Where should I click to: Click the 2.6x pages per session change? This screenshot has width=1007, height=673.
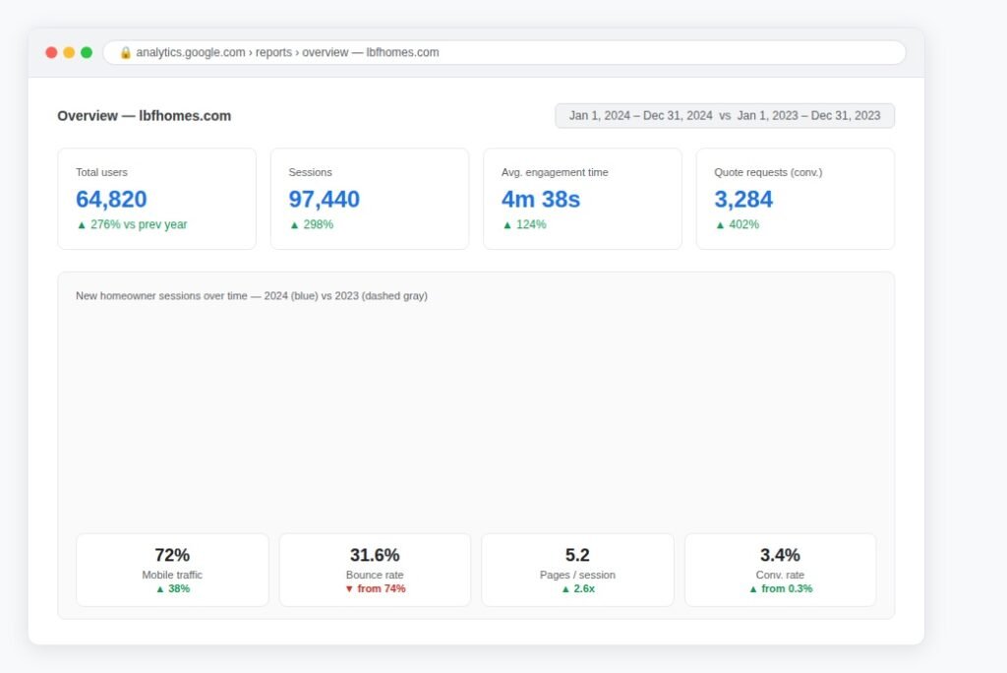click(578, 588)
